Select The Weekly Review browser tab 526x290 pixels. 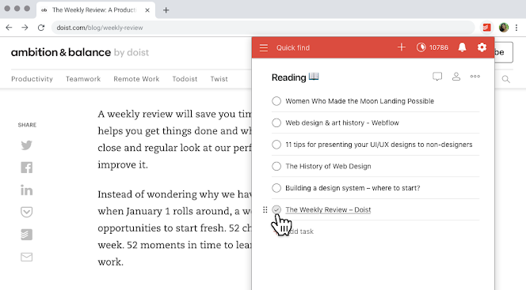[x=96, y=10]
